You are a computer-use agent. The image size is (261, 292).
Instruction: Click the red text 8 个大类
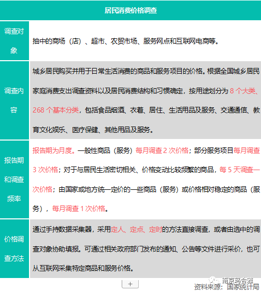244,91
